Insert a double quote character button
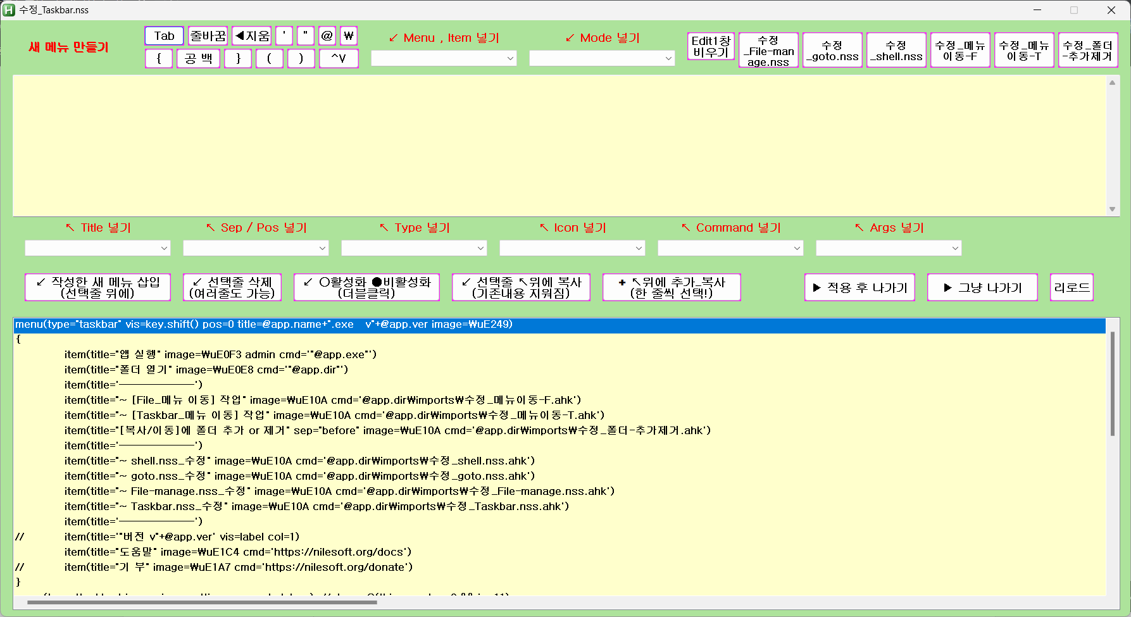The width and height of the screenshot is (1131, 617). pos(306,36)
